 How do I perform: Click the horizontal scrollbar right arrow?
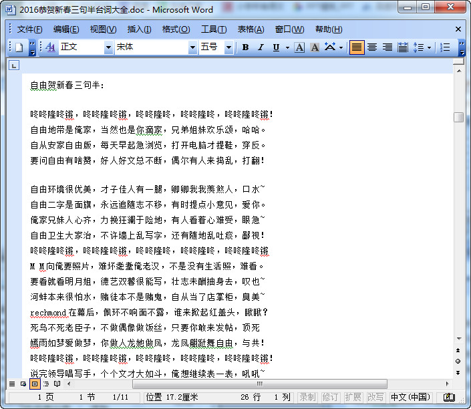pyautogui.click(x=447, y=384)
